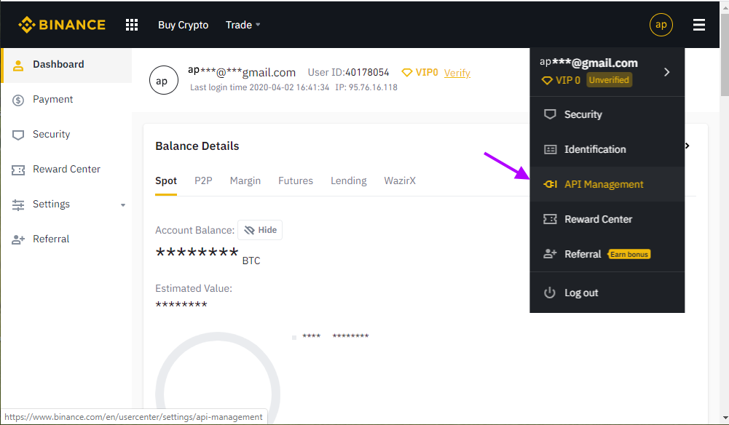Click the round 'ap' profile avatar in header
The height and width of the screenshot is (425, 729).
661,25
